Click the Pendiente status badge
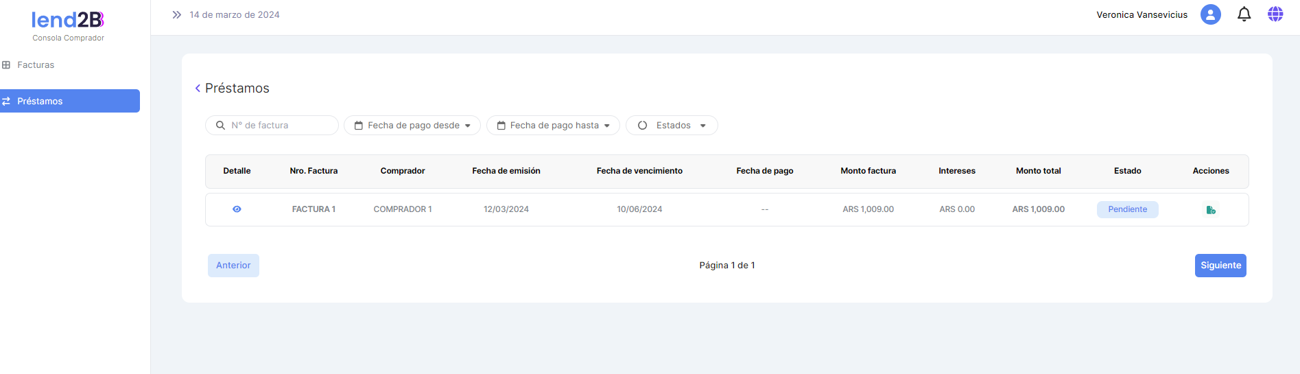Image resolution: width=1300 pixels, height=374 pixels. [x=1127, y=209]
